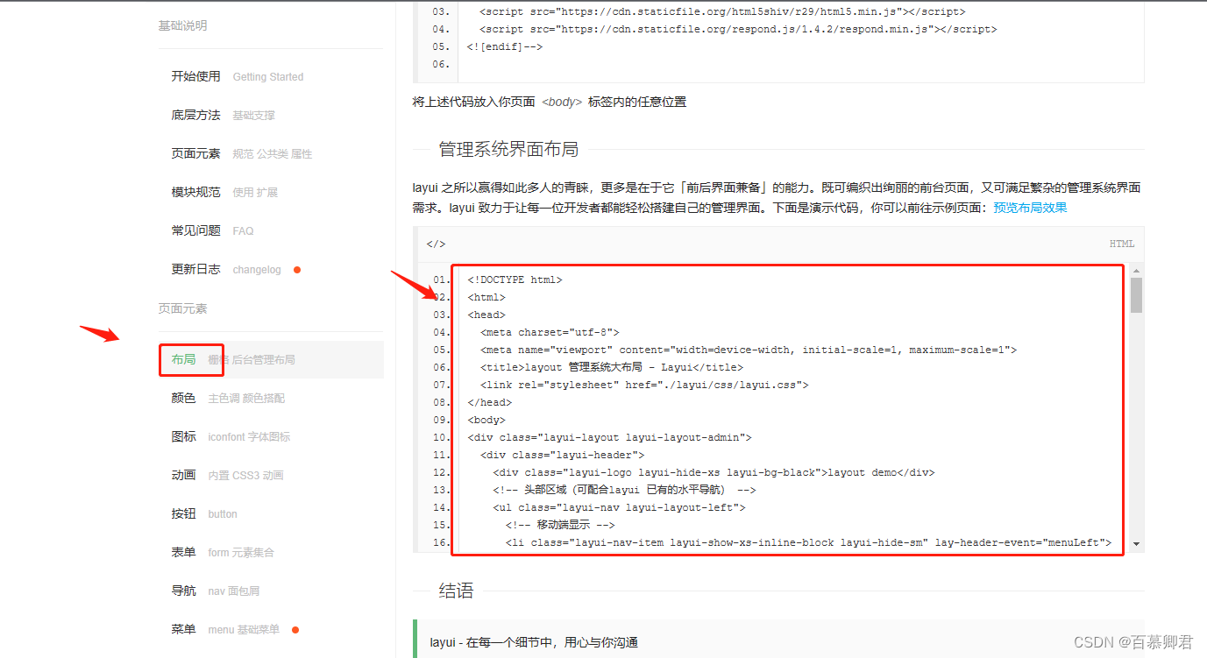Click the HTML language label on code block

point(1121,244)
